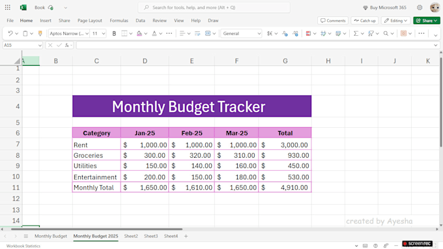Expand the document title chevron
This screenshot has width=443, height=249.
(x=66, y=8)
